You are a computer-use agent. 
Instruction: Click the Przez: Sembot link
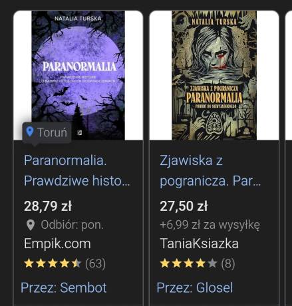pyautogui.click(x=64, y=287)
